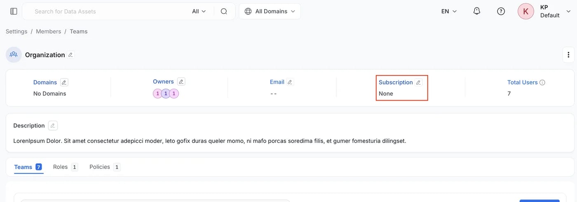Click the search magnifier icon

point(224,11)
